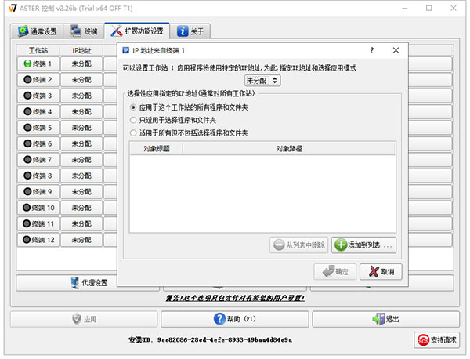470x359 pixels.
Task: Click the server icon on 代理设置
Action: click(75, 282)
